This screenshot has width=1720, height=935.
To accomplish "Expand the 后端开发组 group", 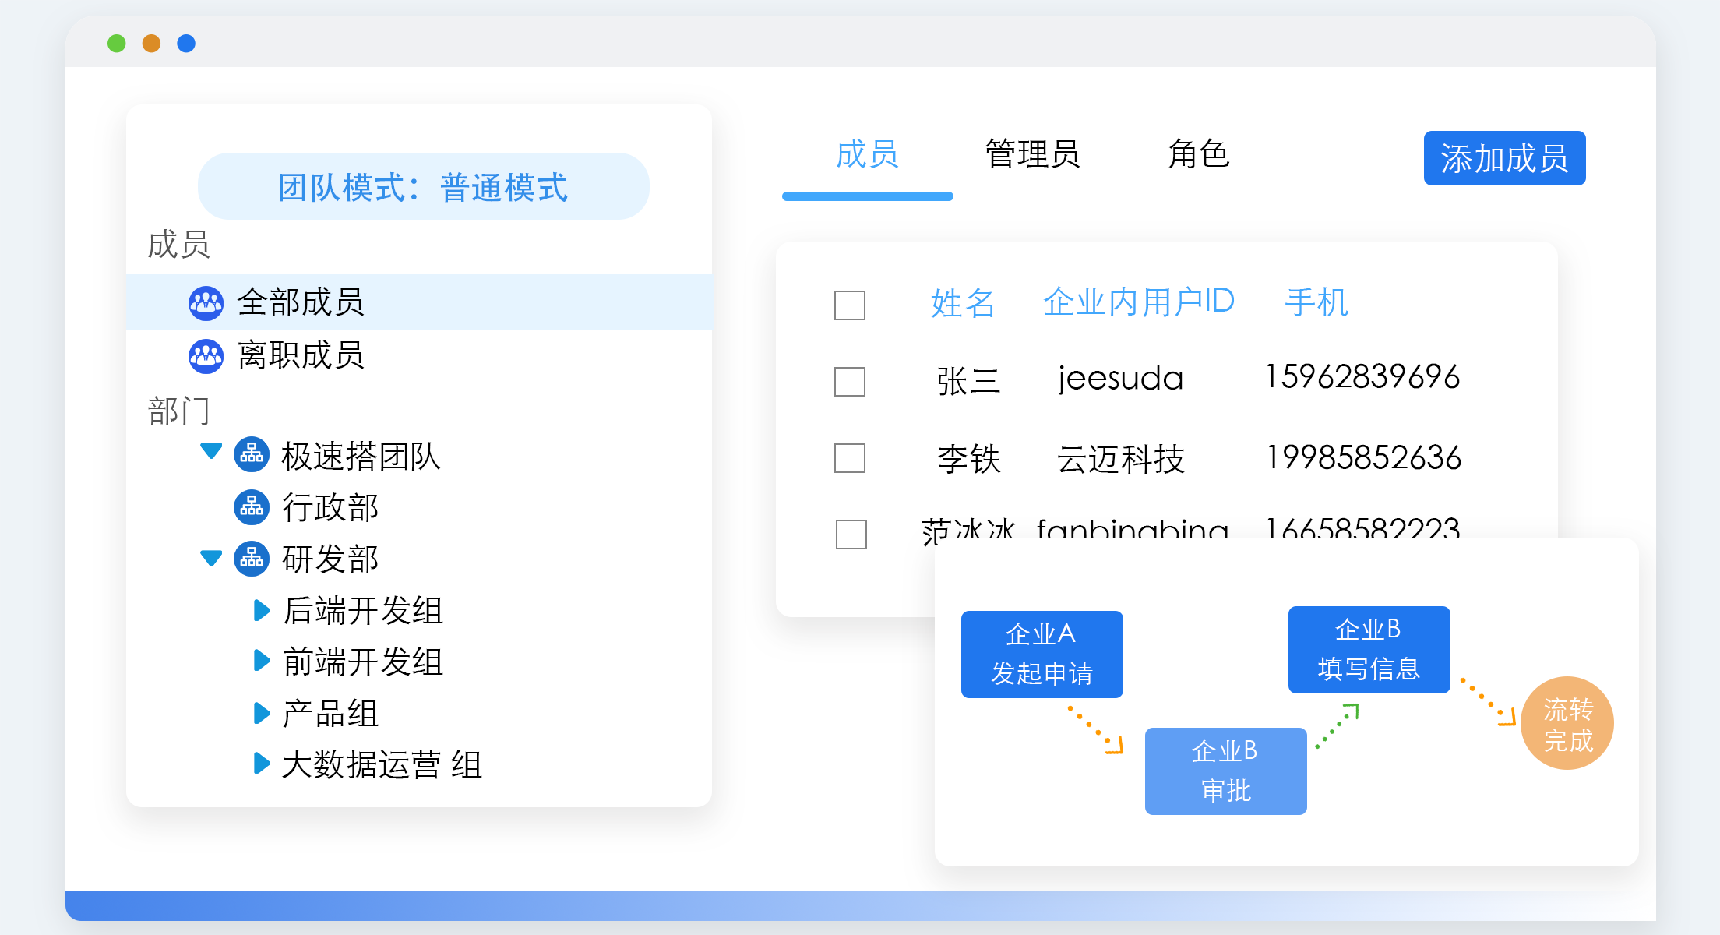I will (x=262, y=610).
